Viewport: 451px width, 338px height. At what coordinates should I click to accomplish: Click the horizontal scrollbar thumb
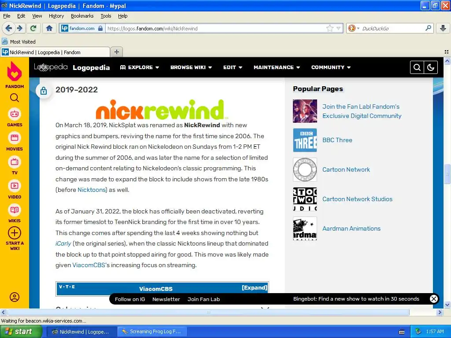click(x=208, y=312)
